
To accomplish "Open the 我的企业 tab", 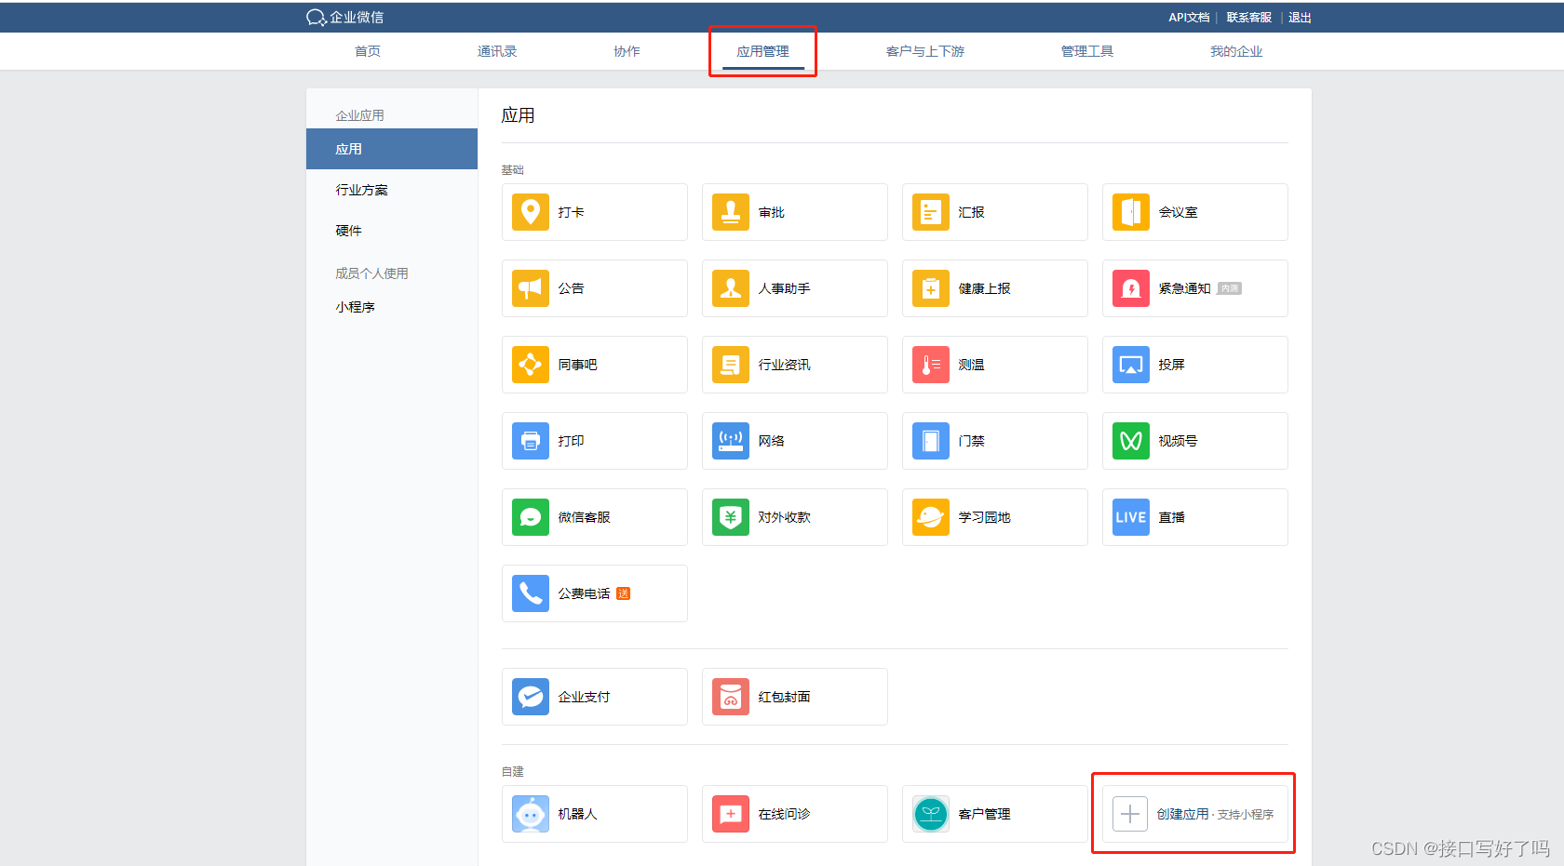I will coord(1236,51).
